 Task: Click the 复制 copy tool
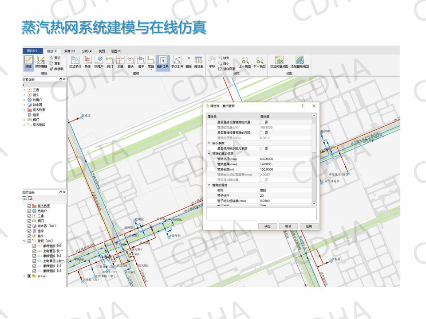55,63
